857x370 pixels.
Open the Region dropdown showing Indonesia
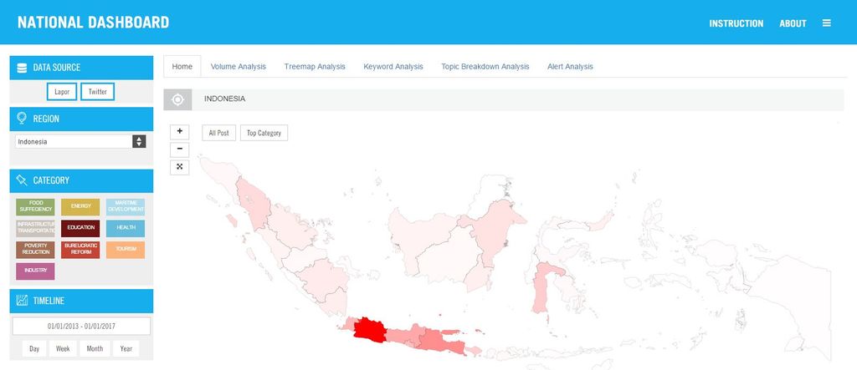pyautogui.click(x=80, y=141)
